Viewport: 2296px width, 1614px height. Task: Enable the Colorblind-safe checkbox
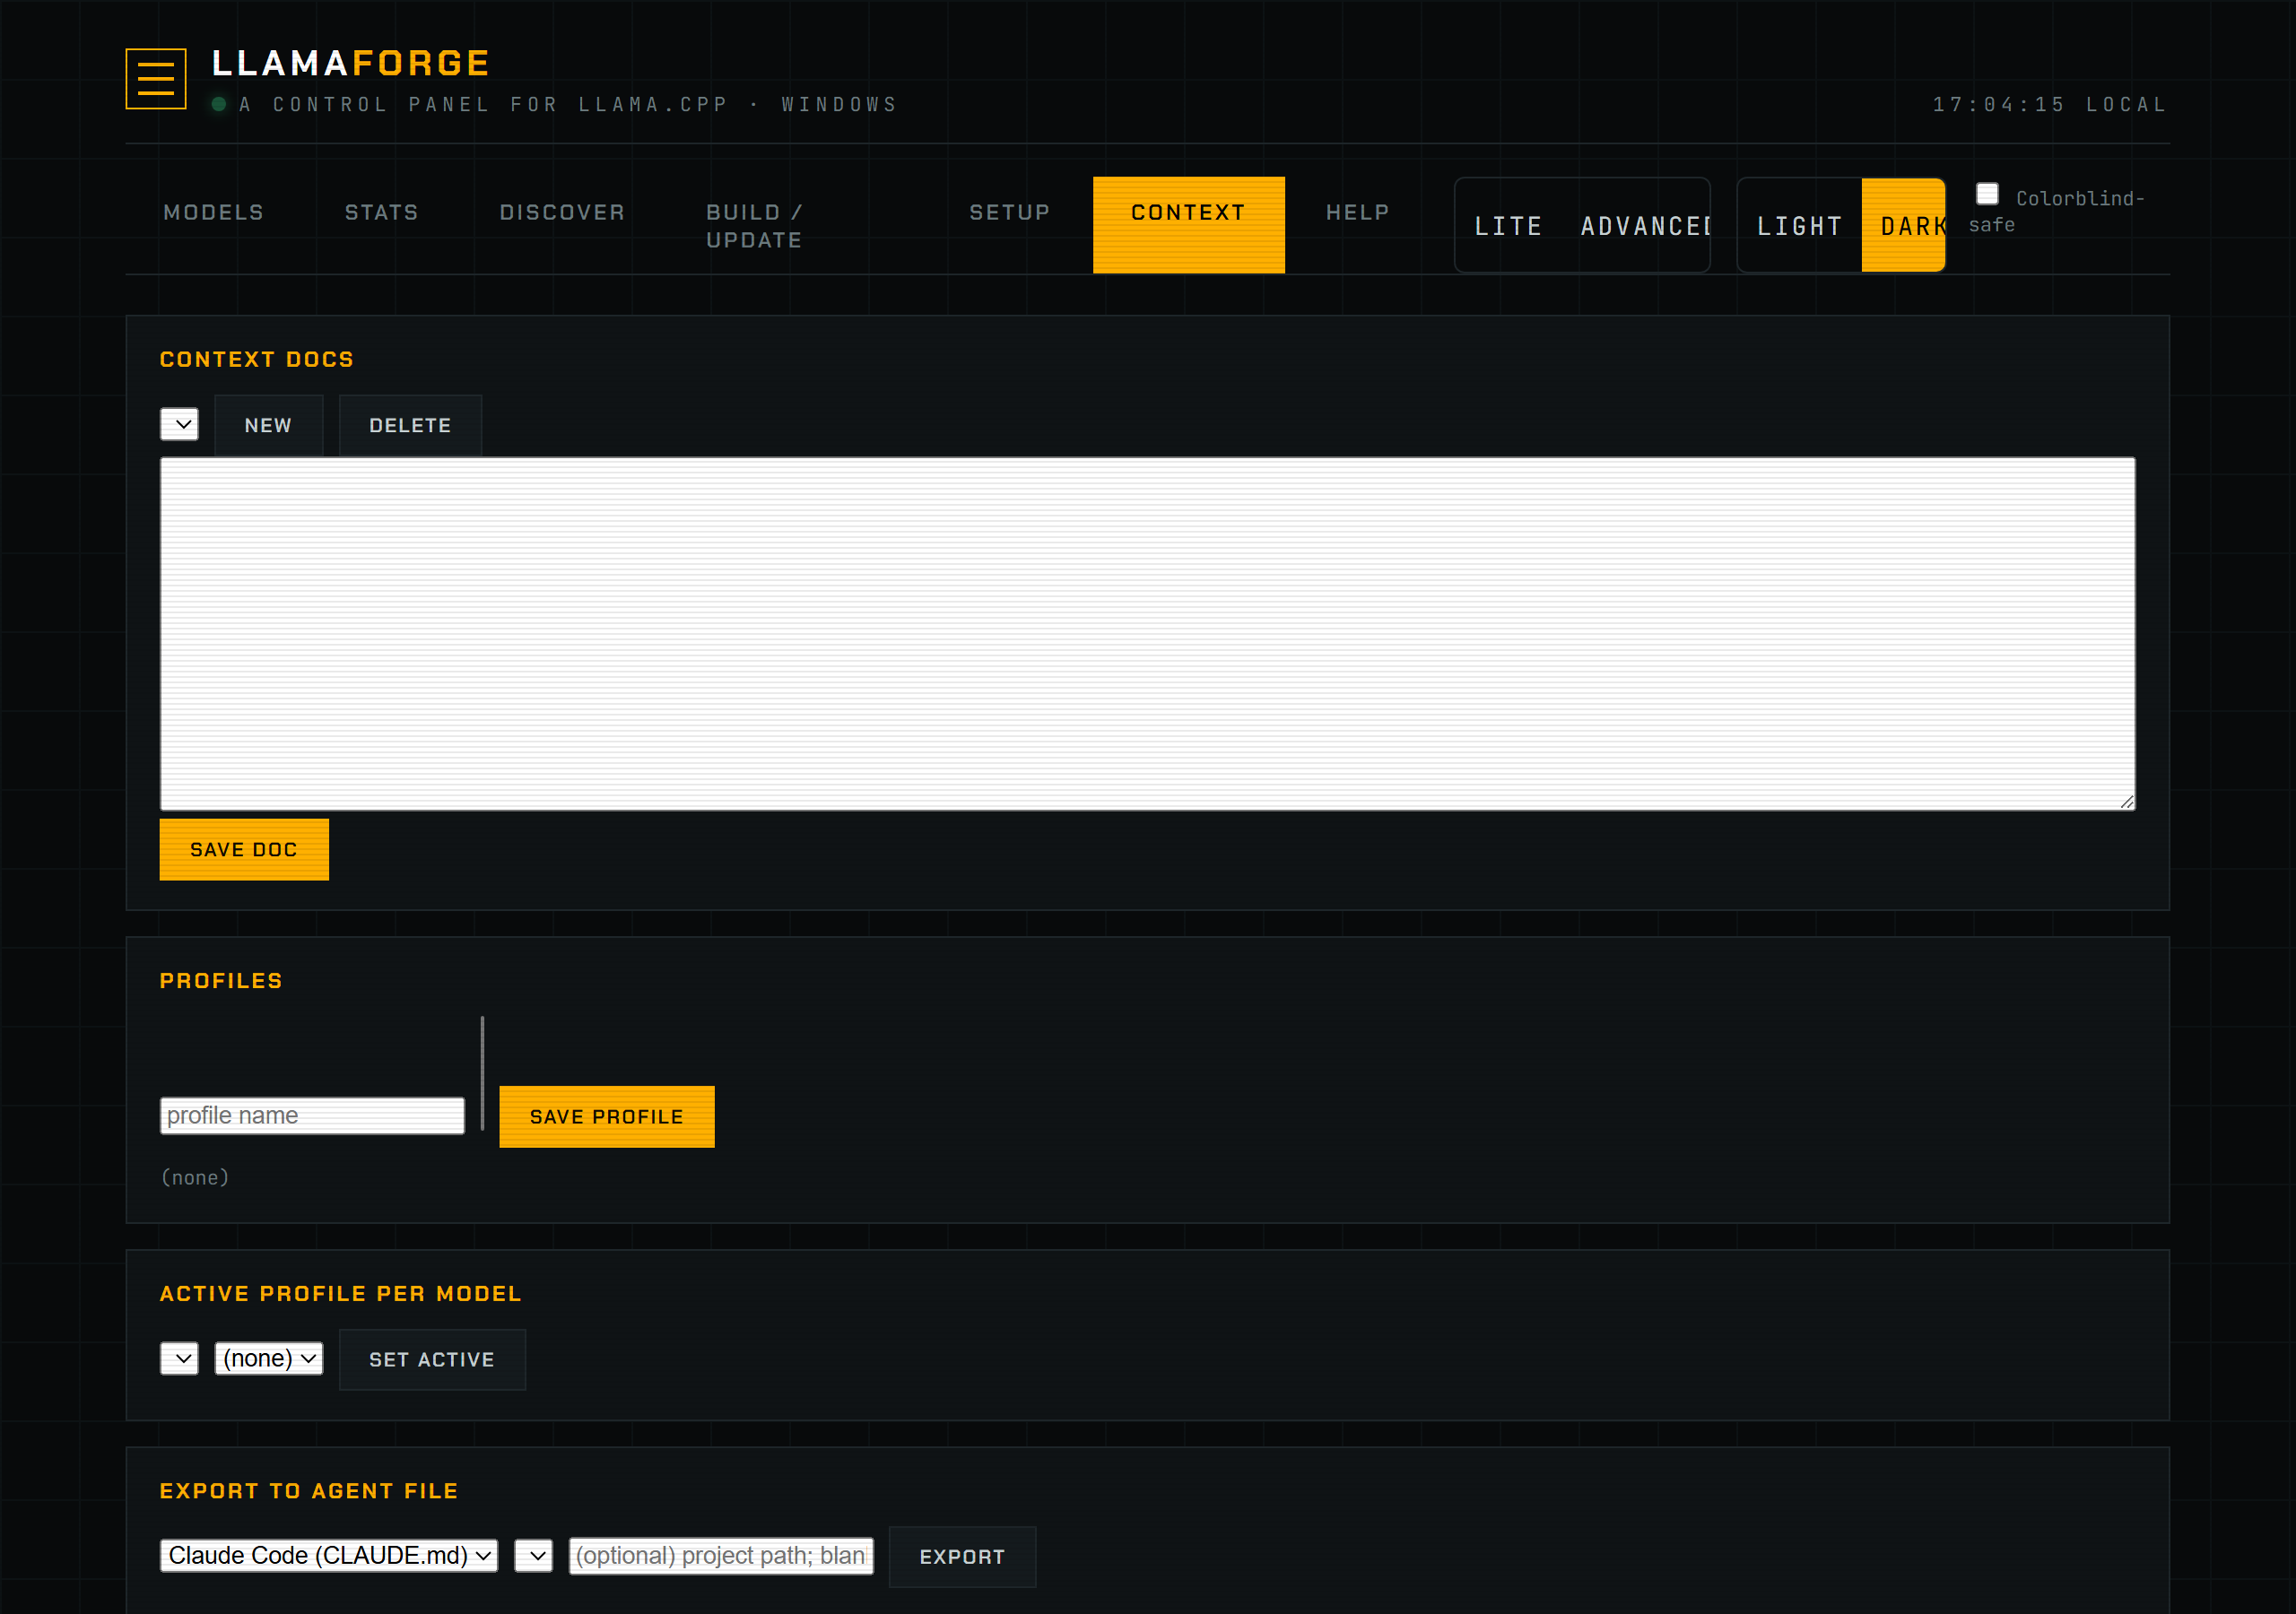click(1987, 194)
